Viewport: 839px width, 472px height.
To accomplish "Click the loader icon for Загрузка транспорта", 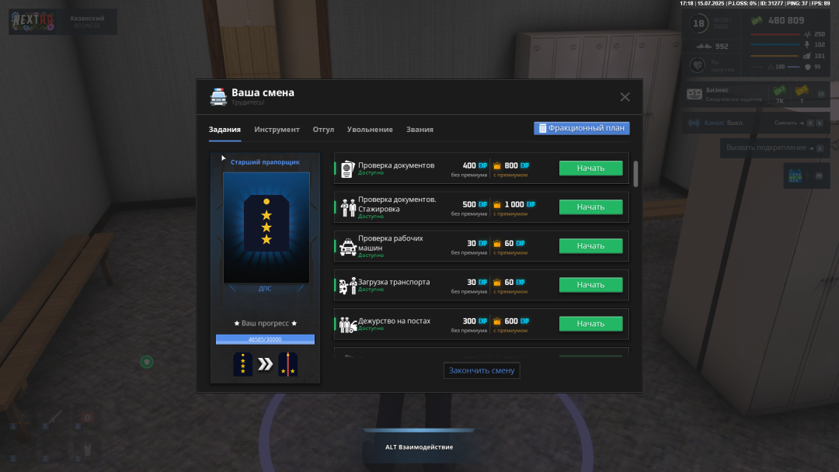I will coord(348,286).
